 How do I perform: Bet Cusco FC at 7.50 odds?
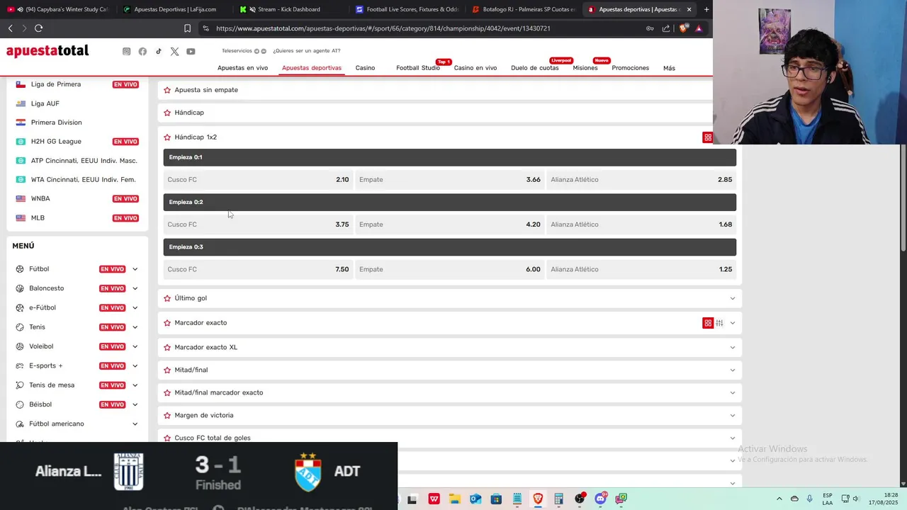tap(258, 269)
